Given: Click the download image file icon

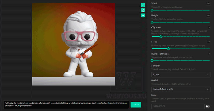Looking at the screenshot, I should coord(143,10).
